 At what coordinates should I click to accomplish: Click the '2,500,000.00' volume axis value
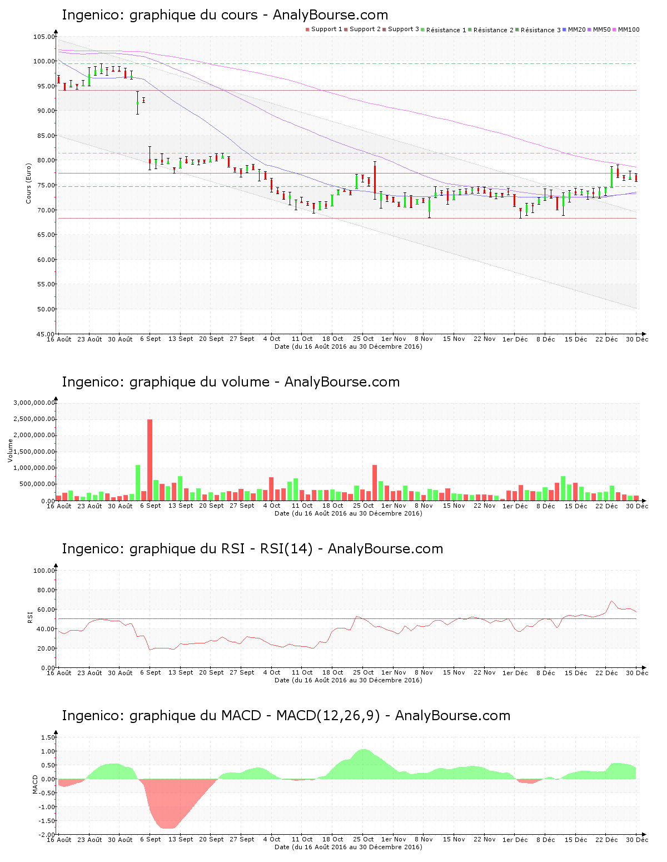pos(34,419)
